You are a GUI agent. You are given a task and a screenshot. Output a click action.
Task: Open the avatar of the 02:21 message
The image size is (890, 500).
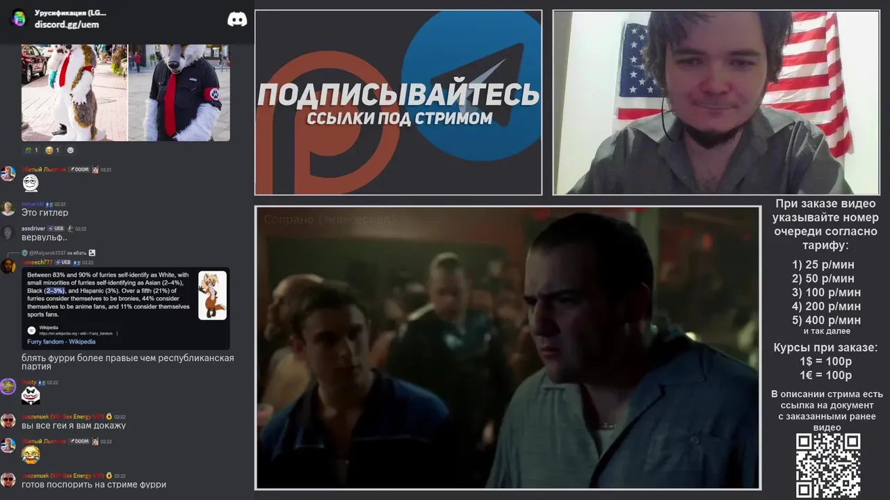click(x=8, y=174)
